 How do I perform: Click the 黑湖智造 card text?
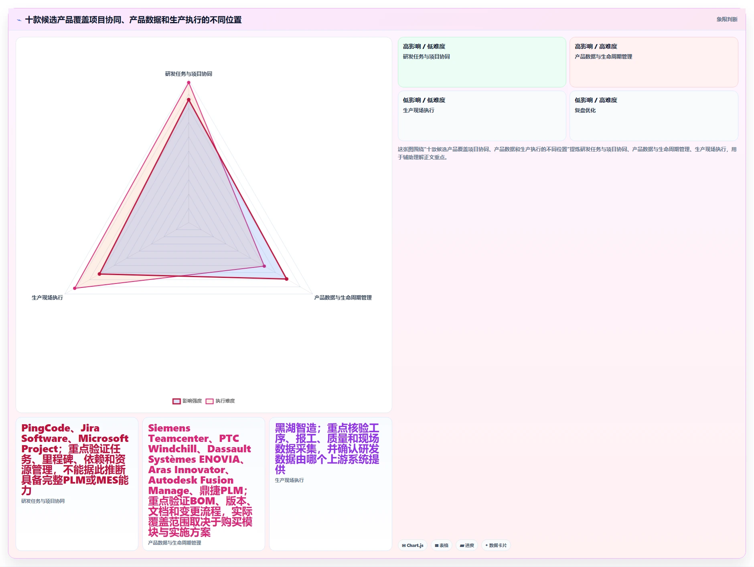click(x=327, y=449)
